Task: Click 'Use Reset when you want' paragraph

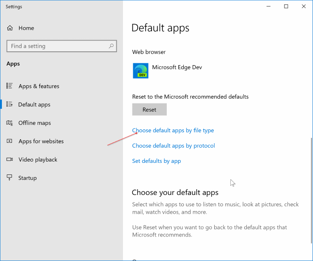Action: click(210, 231)
